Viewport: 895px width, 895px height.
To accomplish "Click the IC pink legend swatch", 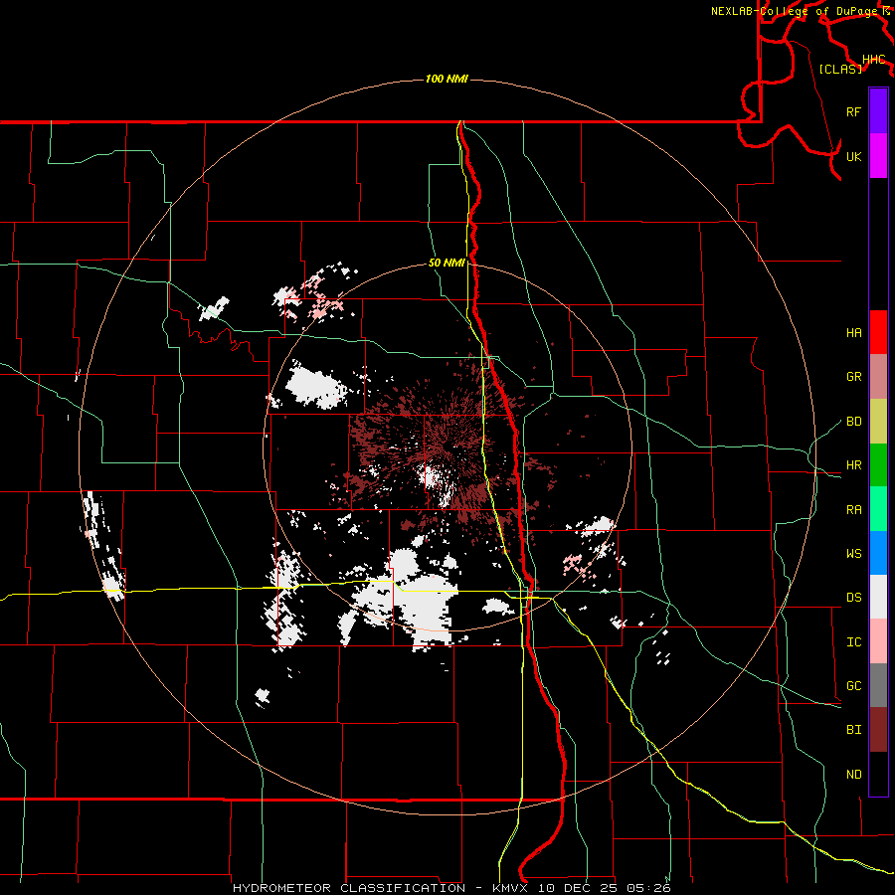I will coord(878,641).
